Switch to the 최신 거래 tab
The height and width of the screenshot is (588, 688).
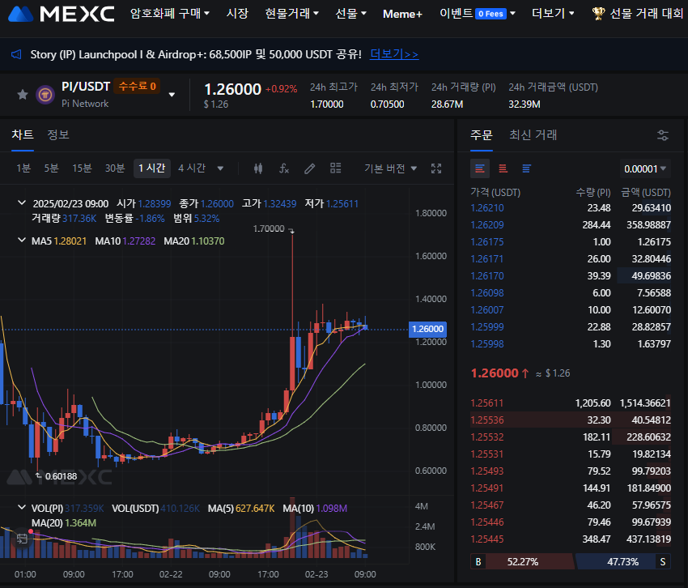(533, 134)
